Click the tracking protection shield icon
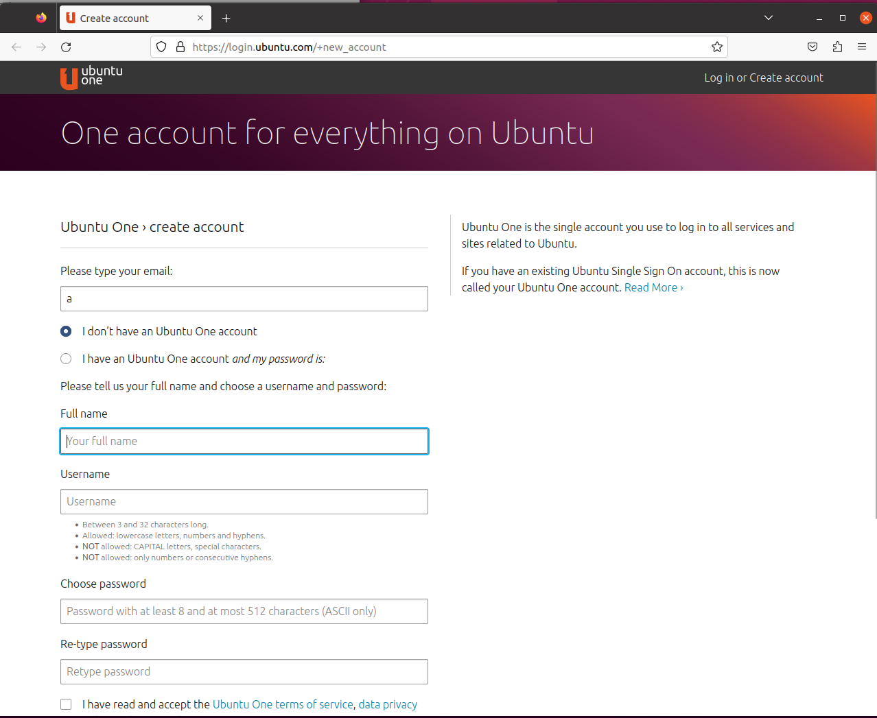Image resolution: width=877 pixels, height=718 pixels. pyautogui.click(x=161, y=47)
